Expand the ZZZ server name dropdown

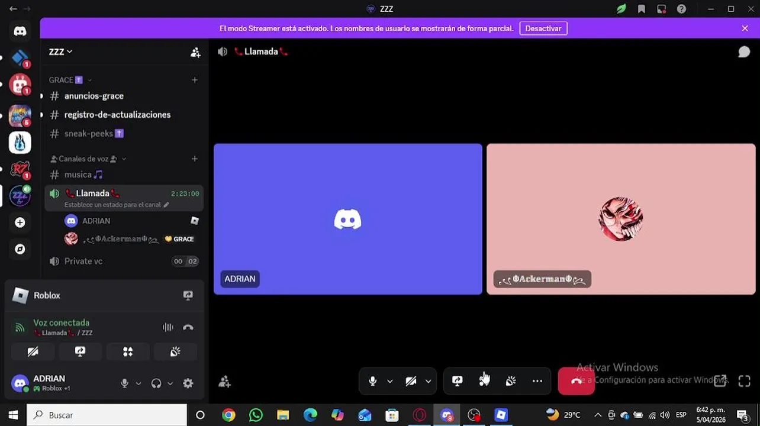(x=61, y=52)
